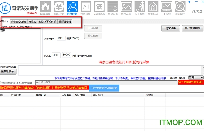Click the 保存黑名单 button
This screenshot has width=204, height=131.
pos(8,71)
